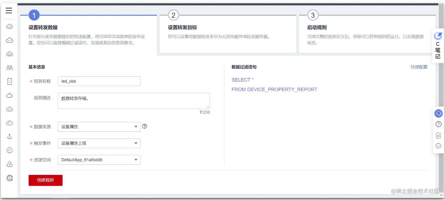The image size is (445, 200).
Task: Click the cloud with three dots sidebar icon
Action: pyautogui.click(x=10, y=40)
